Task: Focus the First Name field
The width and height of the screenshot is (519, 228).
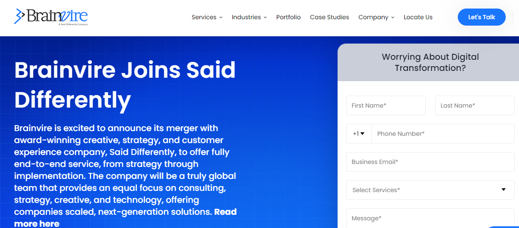Action: pos(386,105)
